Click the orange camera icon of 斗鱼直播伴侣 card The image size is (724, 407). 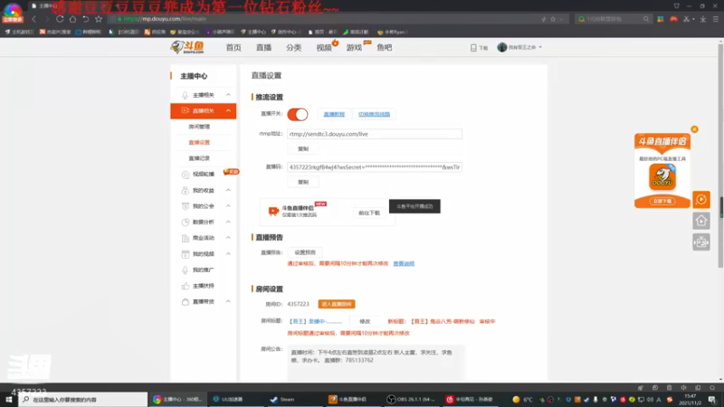point(273,211)
